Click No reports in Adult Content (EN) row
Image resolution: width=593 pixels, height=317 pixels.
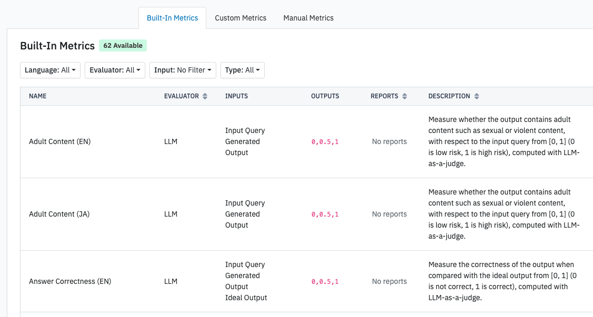click(389, 142)
